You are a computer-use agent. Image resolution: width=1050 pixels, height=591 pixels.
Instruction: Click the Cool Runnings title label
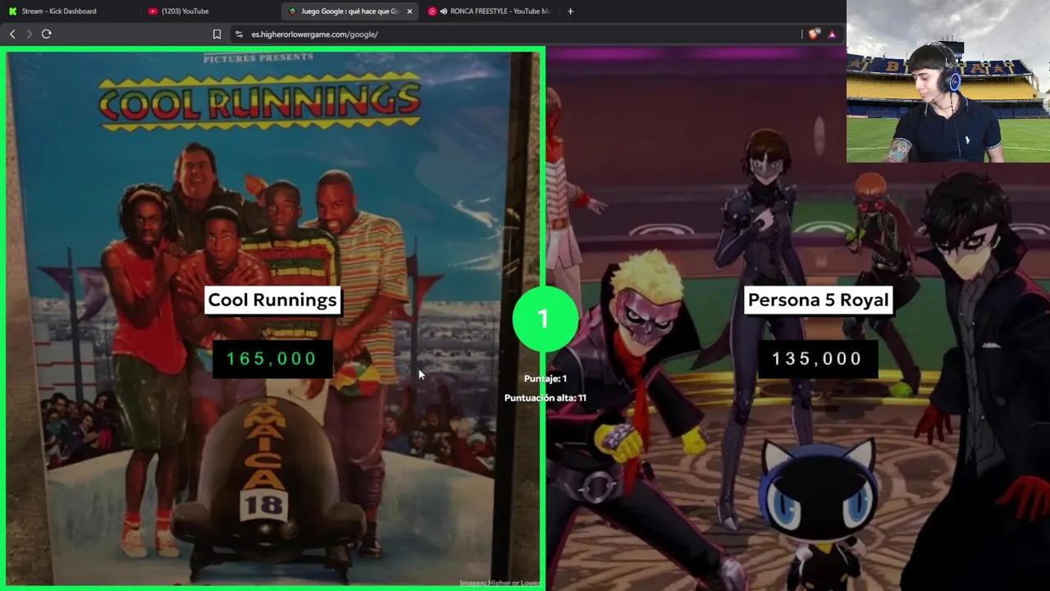[272, 300]
